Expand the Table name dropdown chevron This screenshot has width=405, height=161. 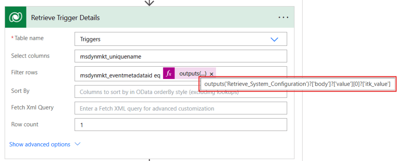[x=274, y=39]
